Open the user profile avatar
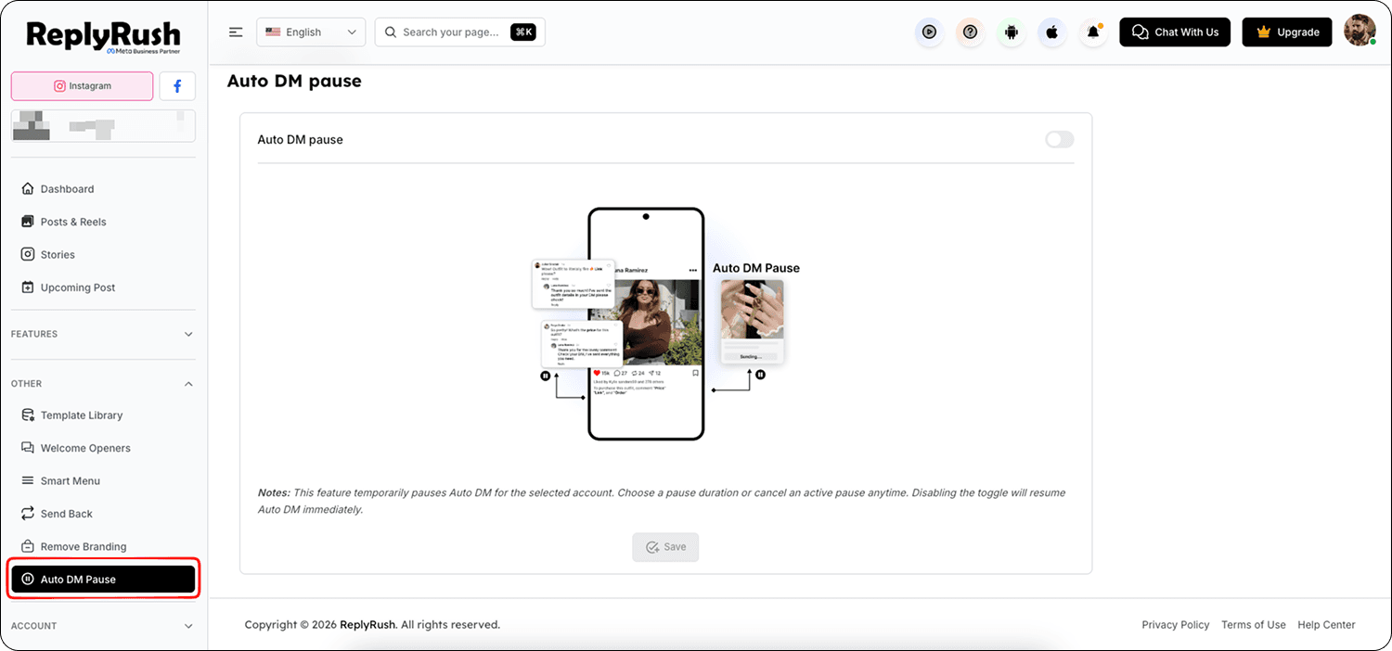This screenshot has width=1392, height=651. (x=1360, y=31)
